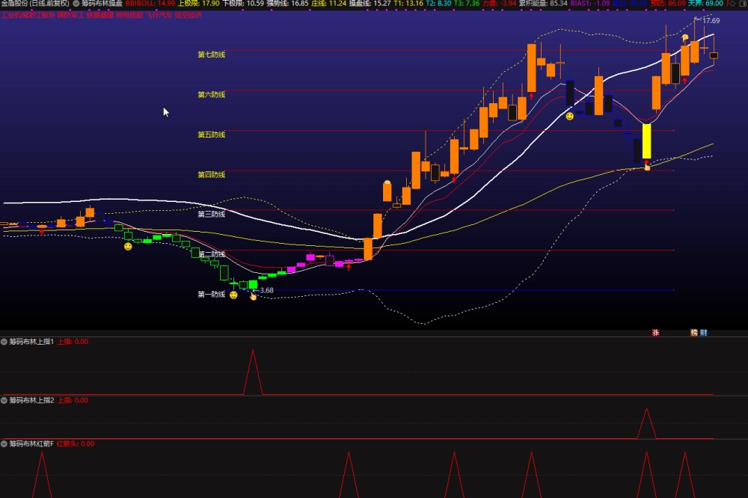
Task: Select the large bright green candle at 第一防线
Action: point(253,284)
